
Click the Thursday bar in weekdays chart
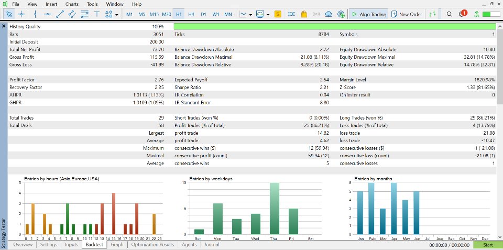[275, 209]
